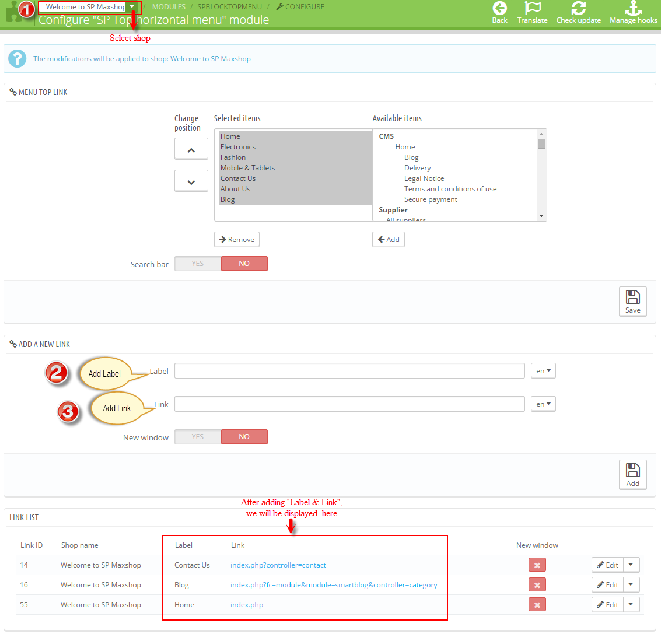661x634 pixels.
Task: Click the Back arrow icon
Action: pyautogui.click(x=499, y=8)
